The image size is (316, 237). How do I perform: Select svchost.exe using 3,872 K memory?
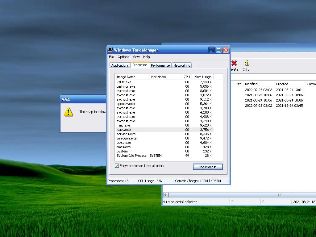point(164,95)
